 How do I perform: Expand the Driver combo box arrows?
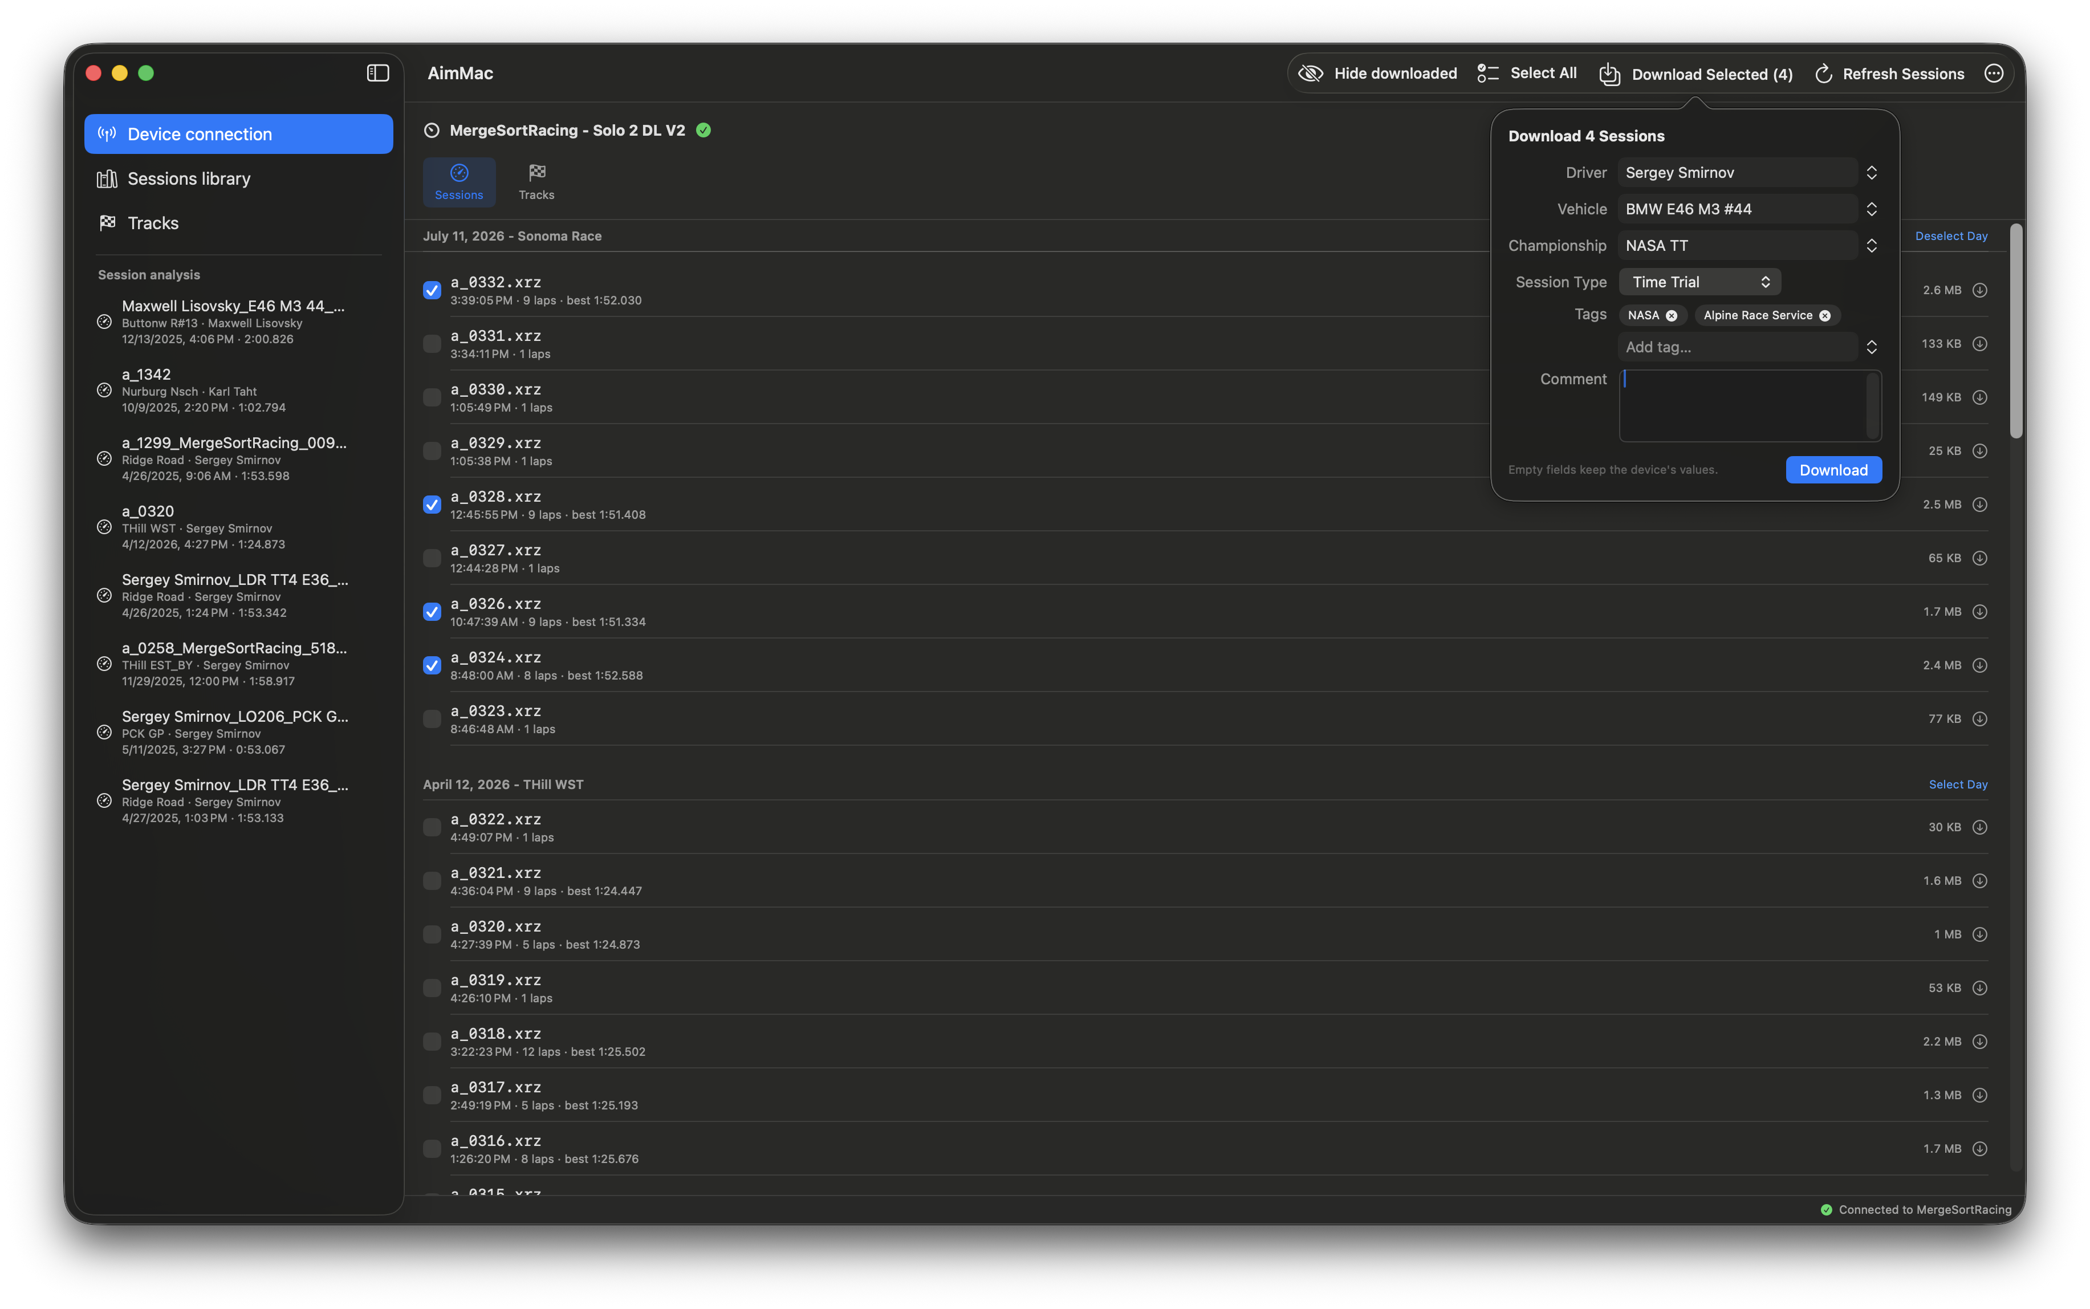(1871, 172)
